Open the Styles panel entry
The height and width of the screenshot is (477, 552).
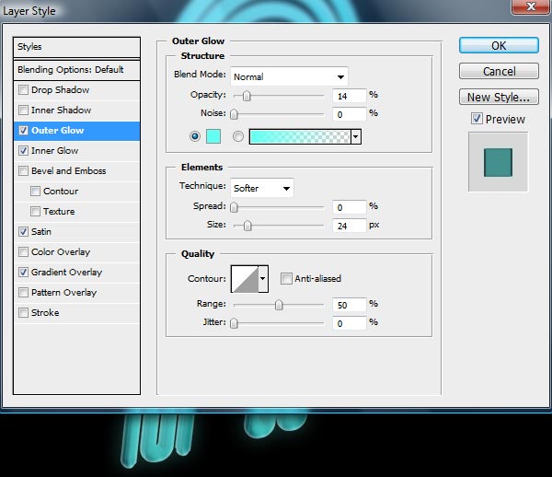(x=76, y=47)
